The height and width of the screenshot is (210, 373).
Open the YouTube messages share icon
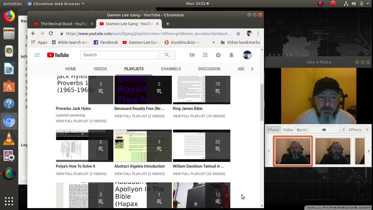coord(218,55)
